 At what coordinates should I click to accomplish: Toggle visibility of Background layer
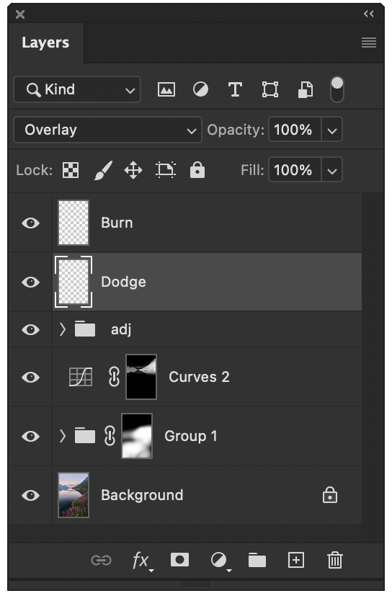(31, 495)
